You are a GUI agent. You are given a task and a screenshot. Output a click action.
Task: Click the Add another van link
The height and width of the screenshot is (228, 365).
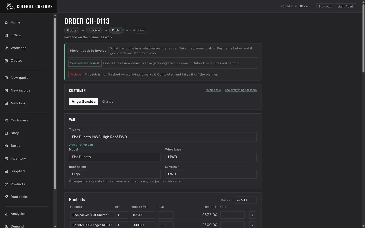click(81, 145)
